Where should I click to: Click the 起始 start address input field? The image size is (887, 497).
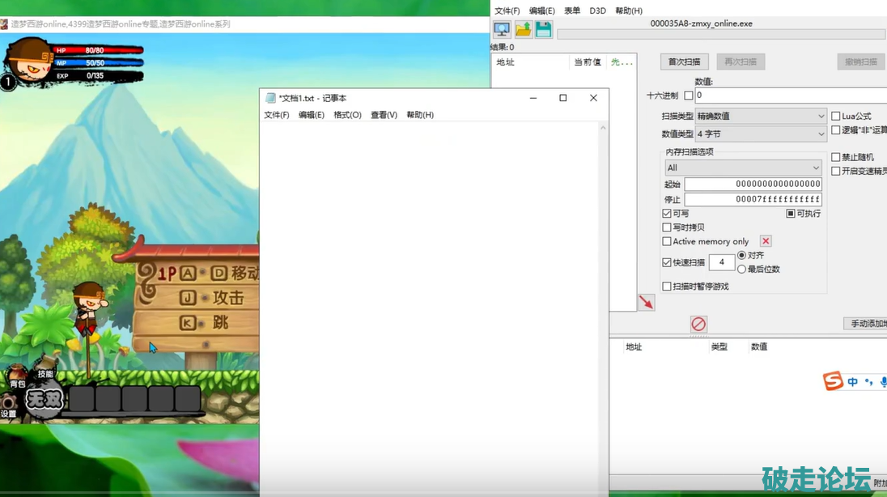click(x=753, y=184)
